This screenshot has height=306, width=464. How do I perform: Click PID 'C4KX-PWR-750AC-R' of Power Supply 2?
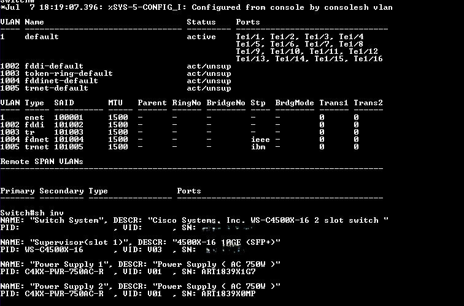64,294
